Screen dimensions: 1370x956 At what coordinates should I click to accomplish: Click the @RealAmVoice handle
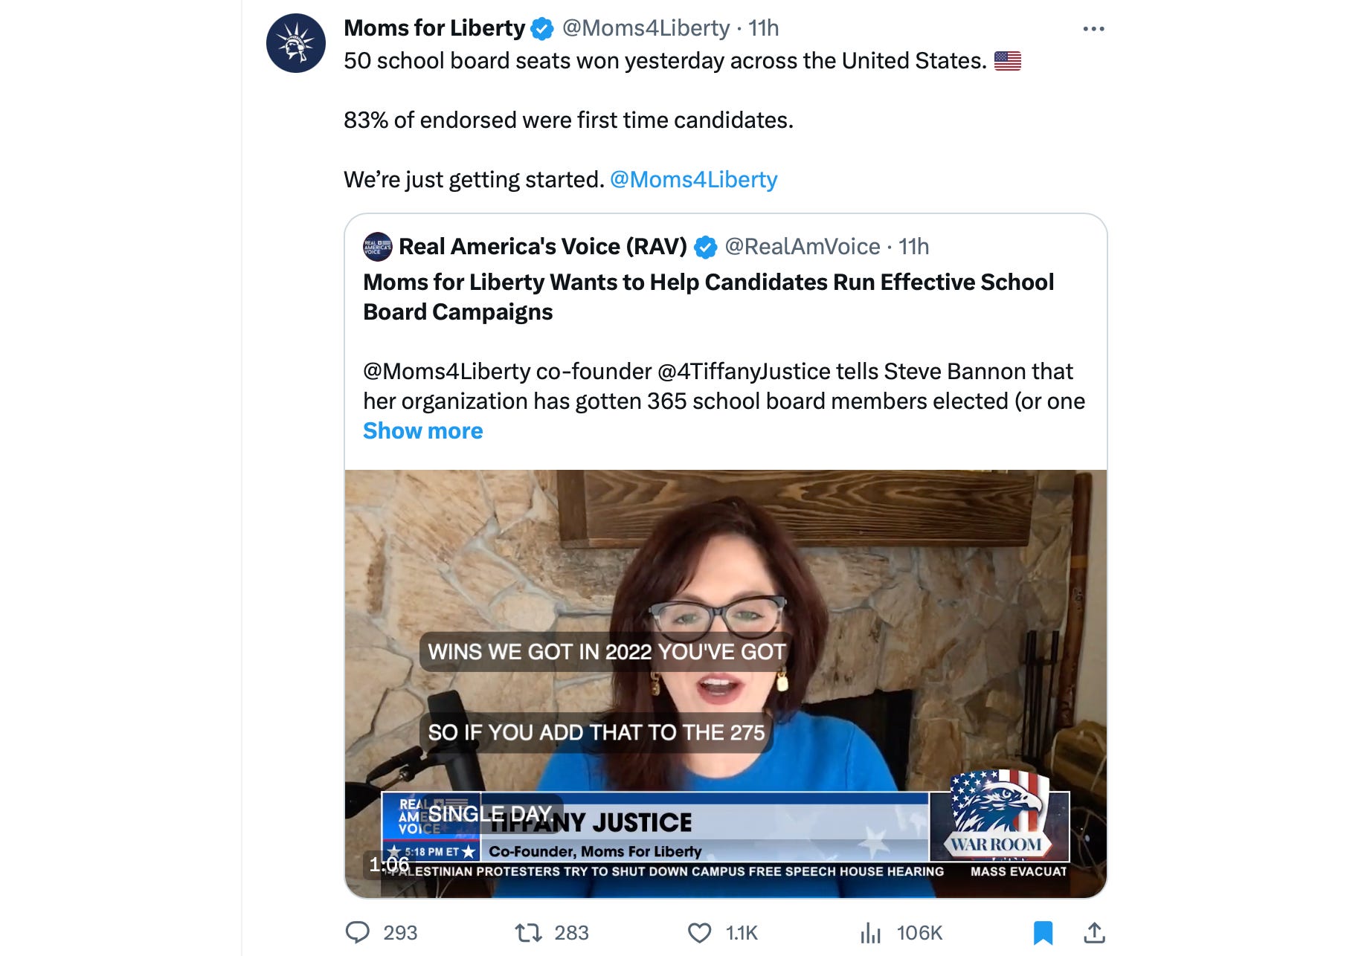click(802, 247)
